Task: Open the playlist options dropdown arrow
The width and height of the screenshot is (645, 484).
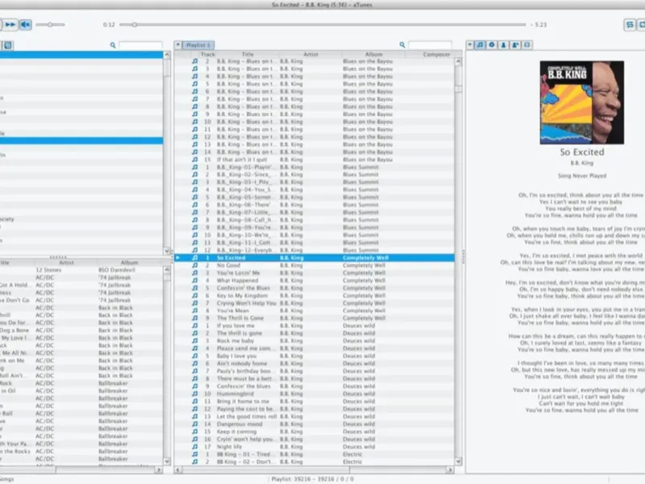Action: pyautogui.click(x=178, y=45)
